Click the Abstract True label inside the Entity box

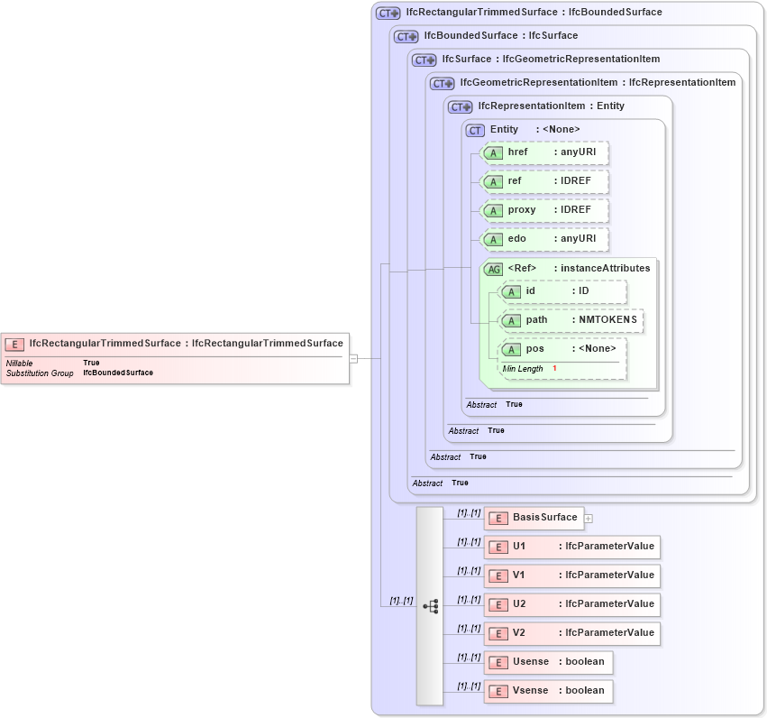tap(496, 404)
